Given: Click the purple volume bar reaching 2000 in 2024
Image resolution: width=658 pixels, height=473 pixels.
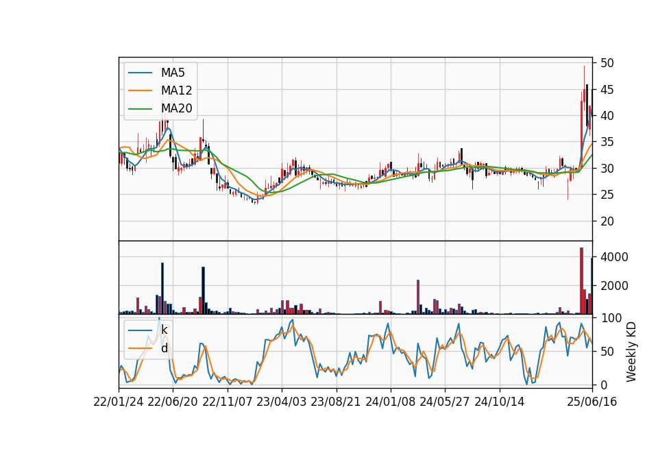Looking at the screenshot, I should 418,297.
